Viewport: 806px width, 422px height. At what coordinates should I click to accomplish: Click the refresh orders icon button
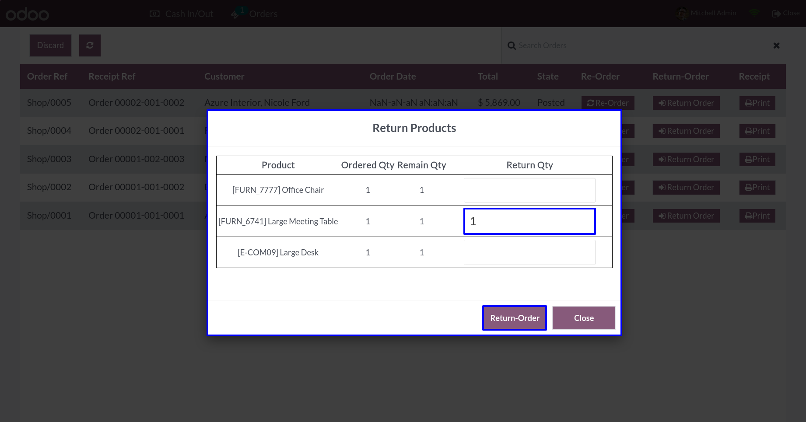(90, 45)
